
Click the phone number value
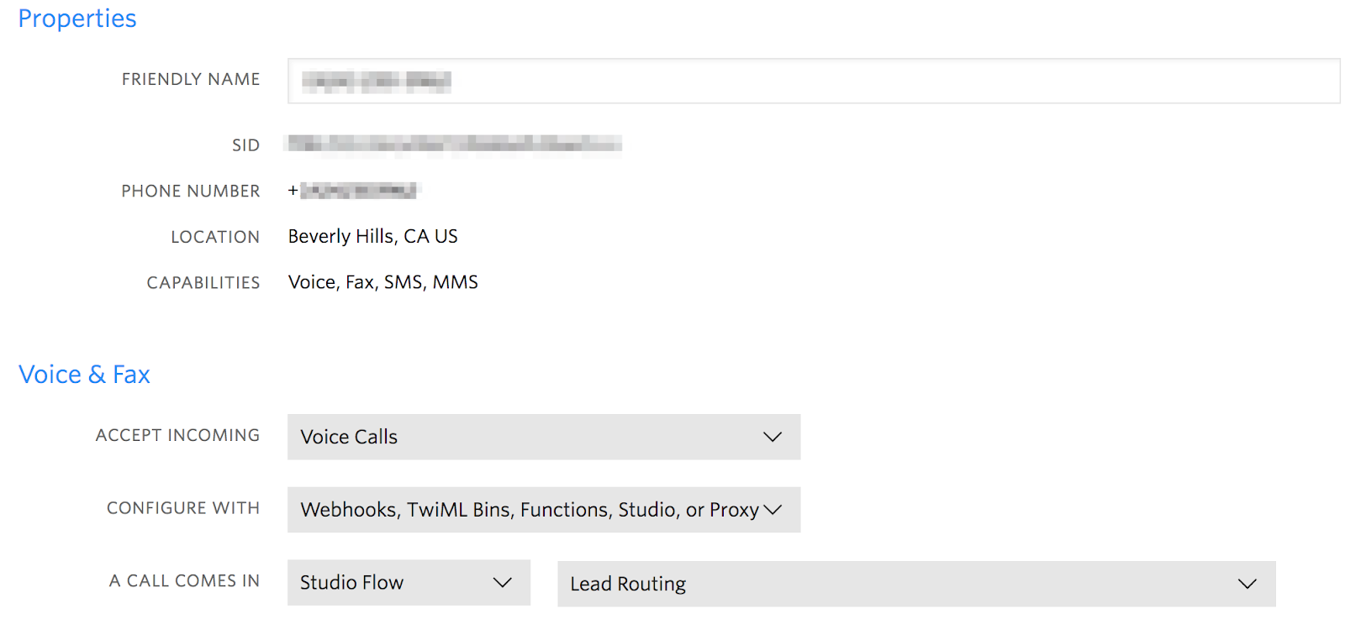pos(354,190)
